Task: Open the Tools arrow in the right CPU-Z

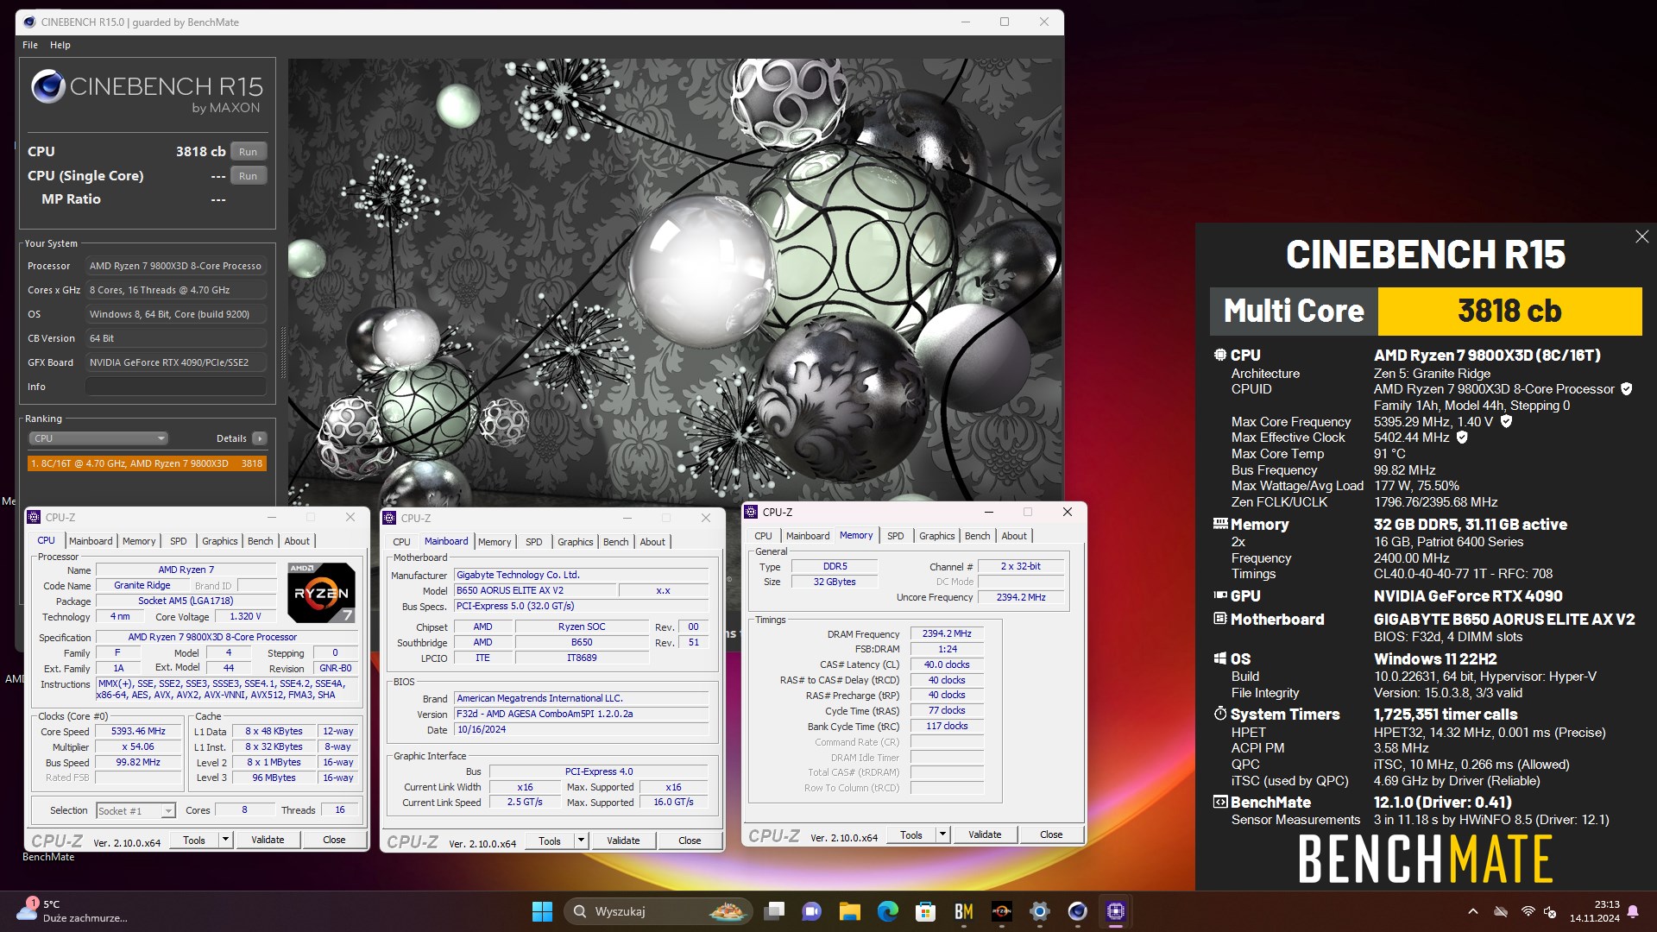Action: pyautogui.click(x=942, y=834)
